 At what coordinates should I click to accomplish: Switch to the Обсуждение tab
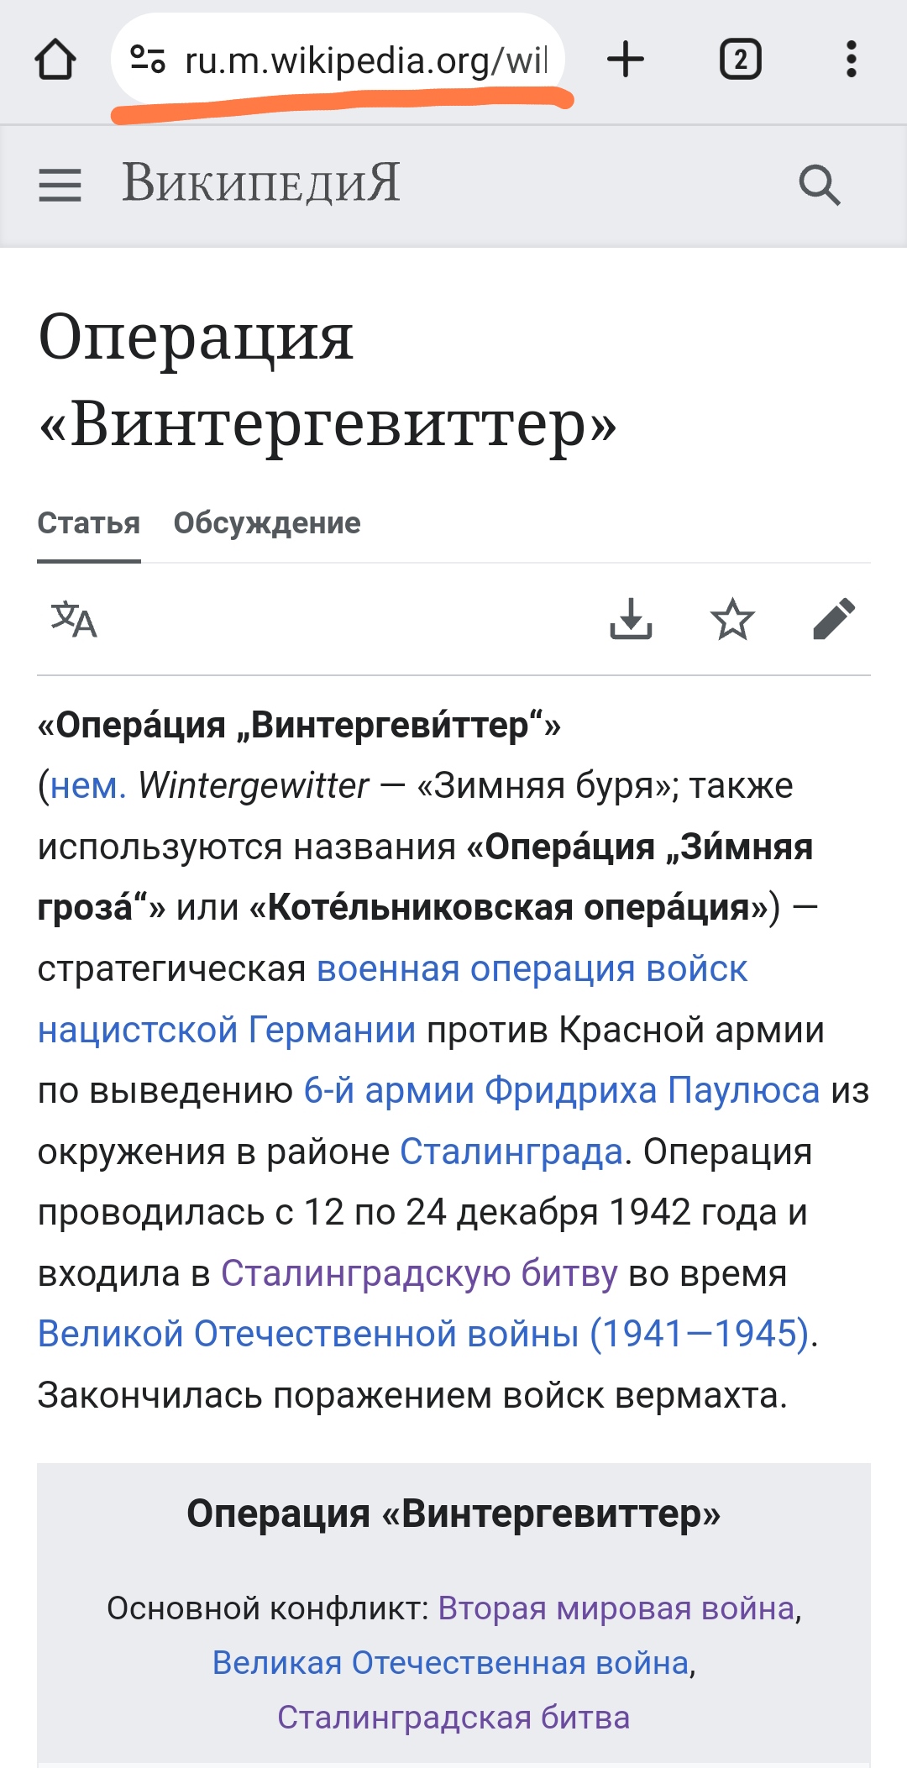[x=267, y=523]
